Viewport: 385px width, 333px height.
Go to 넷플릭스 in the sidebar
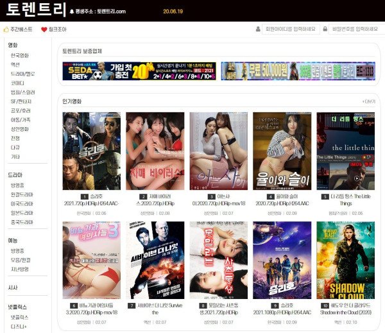click(x=19, y=317)
